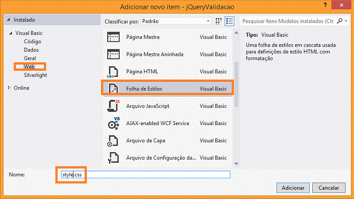Open the search options dropdown arrow
354x199 pixels.
tap(346, 21)
